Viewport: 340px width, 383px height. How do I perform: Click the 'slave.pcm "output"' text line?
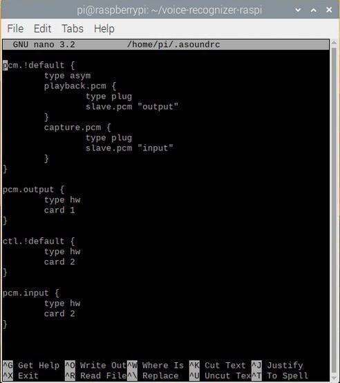[x=132, y=107]
